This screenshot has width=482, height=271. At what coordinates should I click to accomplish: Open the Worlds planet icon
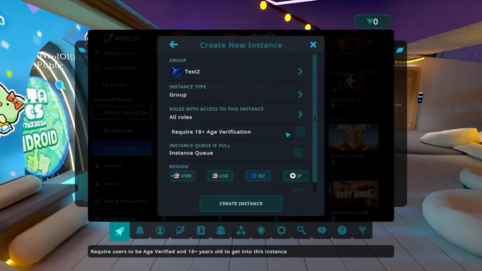[x=180, y=231]
